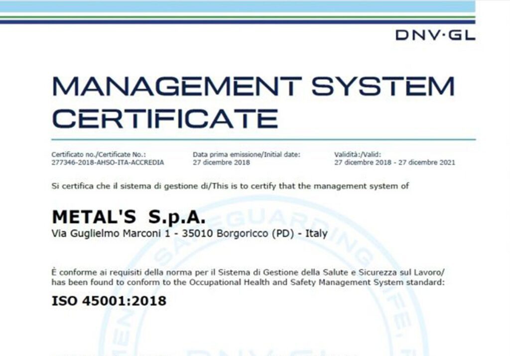Click the MANAGEMENT SYSTEM heading line
Viewport: 510px width, 356px height.
pos(254,87)
